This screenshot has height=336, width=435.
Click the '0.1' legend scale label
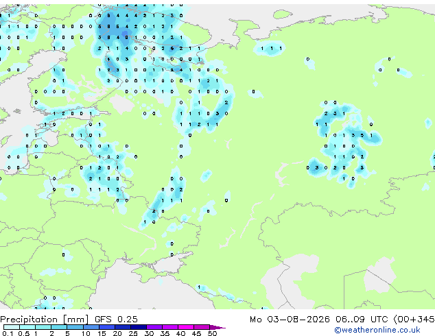pyautogui.click(x=8, y=333)
